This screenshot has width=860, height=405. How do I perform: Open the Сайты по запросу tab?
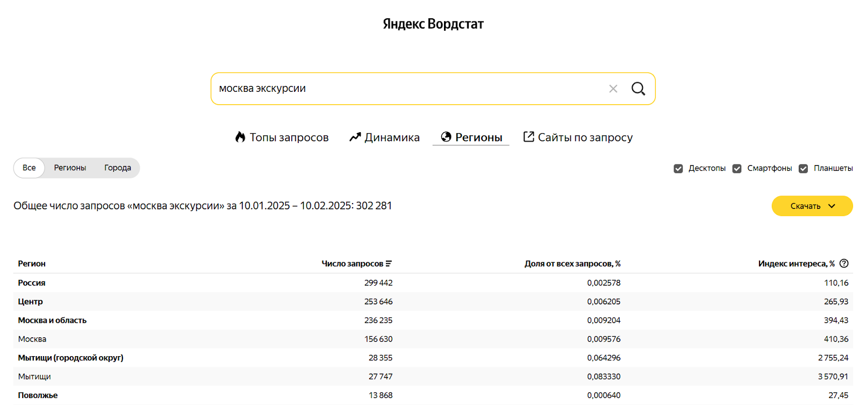[578, 137]
